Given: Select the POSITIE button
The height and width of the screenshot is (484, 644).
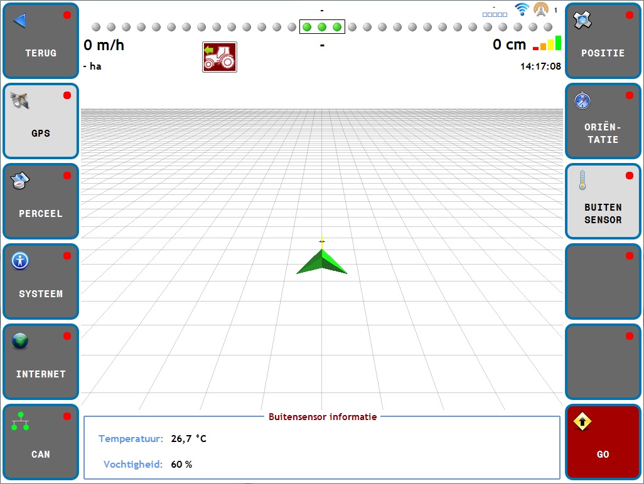Looking at the screenshot, I should click(603, 41).
